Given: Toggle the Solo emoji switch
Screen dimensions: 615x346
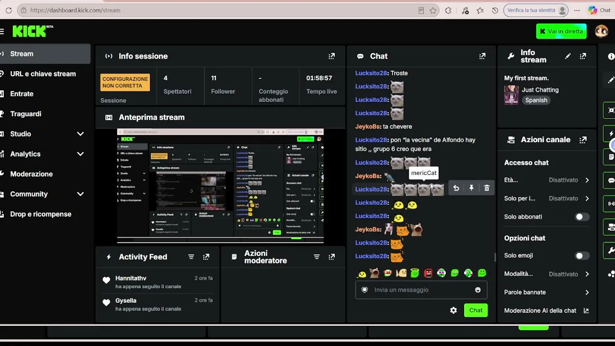Looking at the screenshot, I should 582,256.
